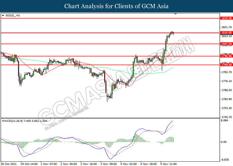Click the GOLD_.H1 symbol dropdown arrow
Image resolution: width=233 pixels, height=166 pixels.
3,16
